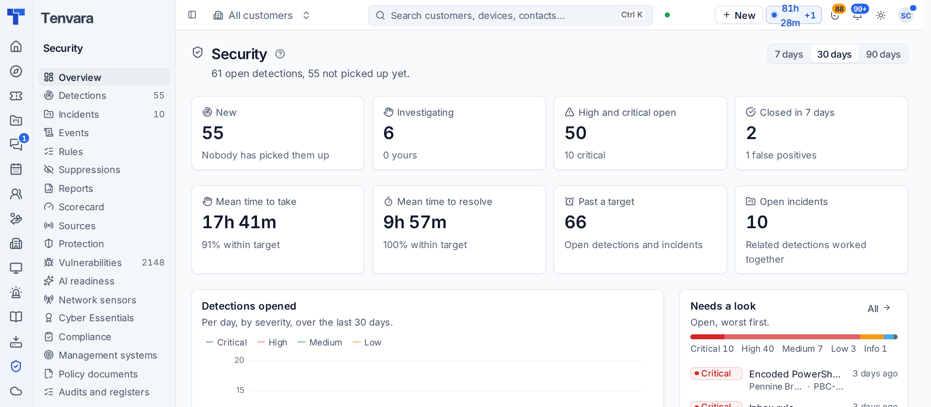This screenshot has width=931, height=407.
Task: Select Cyber Essentials in the Security menu
Action: (x=104, y=318)
